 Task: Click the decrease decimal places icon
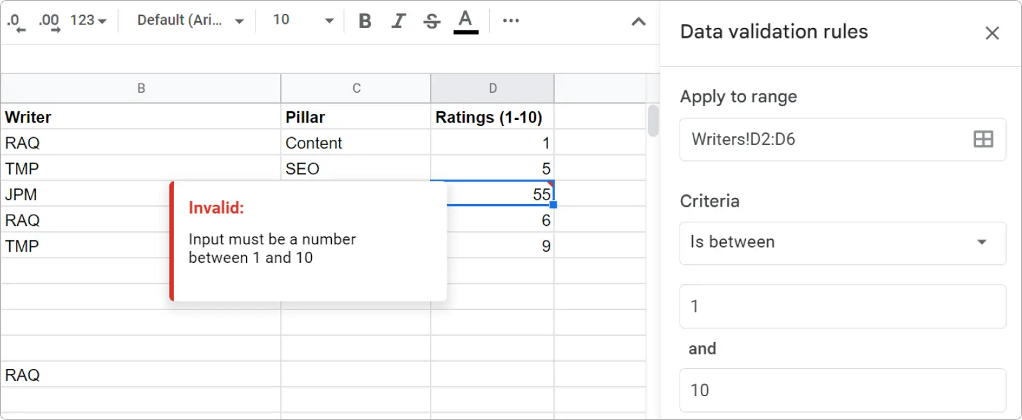click(13, 21)
